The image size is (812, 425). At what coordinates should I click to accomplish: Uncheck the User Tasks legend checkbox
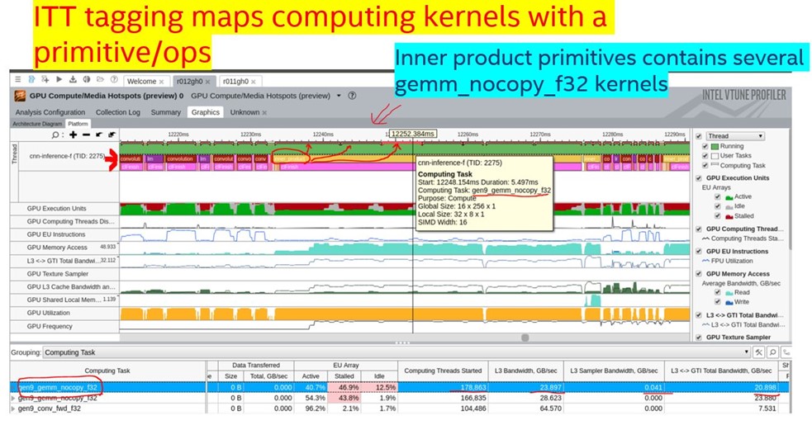705,156
